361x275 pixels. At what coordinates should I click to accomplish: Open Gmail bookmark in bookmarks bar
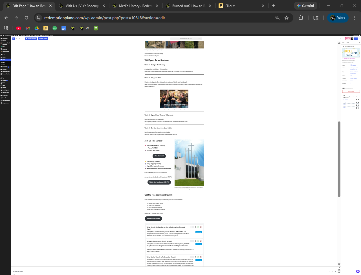[28, 28]
